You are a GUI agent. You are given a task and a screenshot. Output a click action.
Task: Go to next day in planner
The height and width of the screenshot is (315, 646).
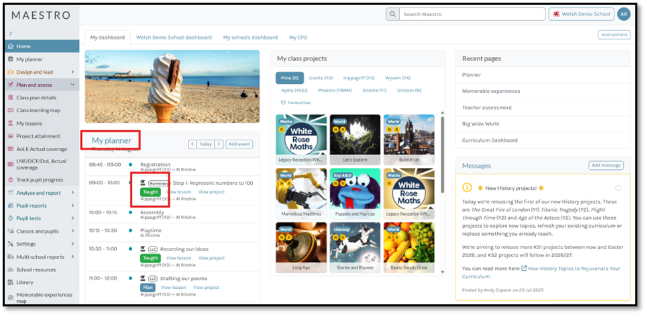pyautogui.click(x=219, y=144)
